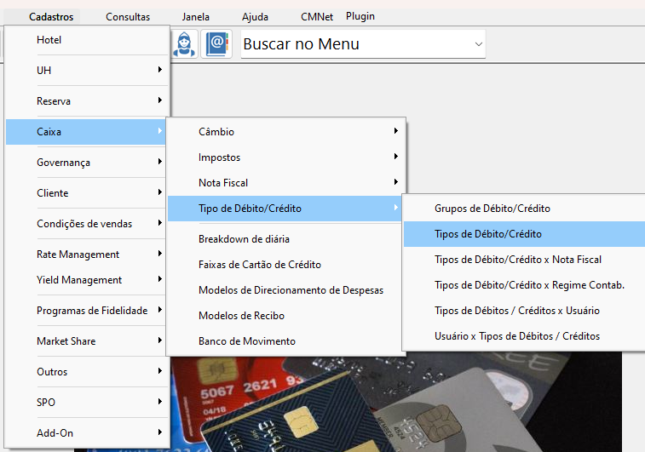Select the Tipo de Débito/Crédito submenu entry

point(285,209)
